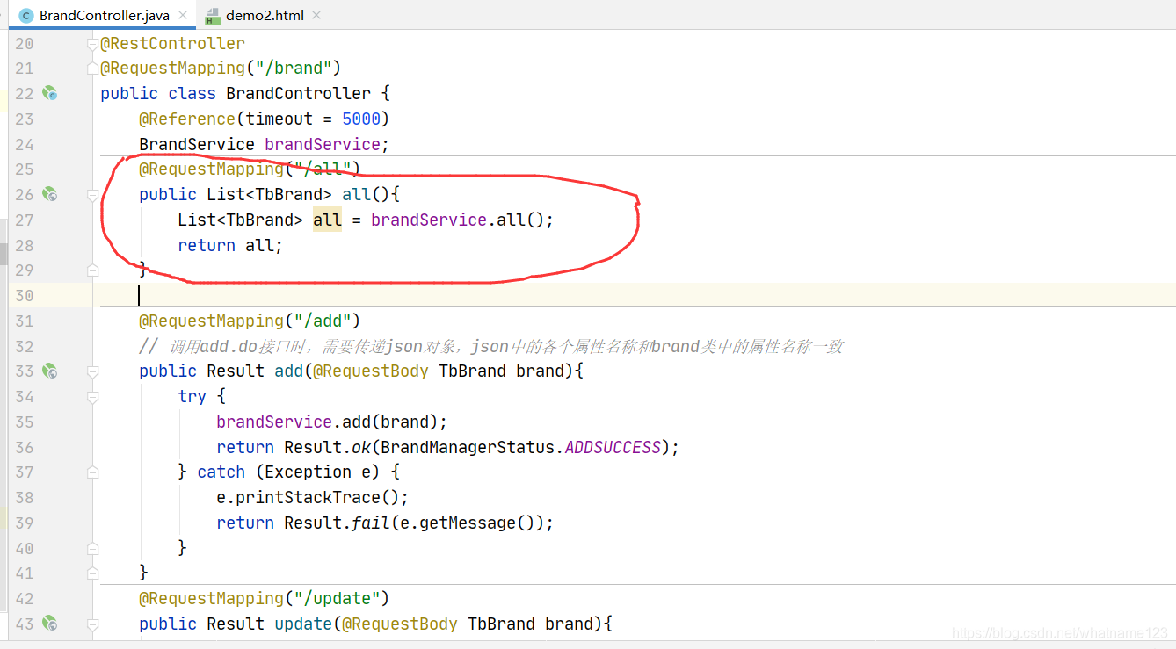
Task: Click @RequestBody annotation on line 33
Action: click(371, 371)
